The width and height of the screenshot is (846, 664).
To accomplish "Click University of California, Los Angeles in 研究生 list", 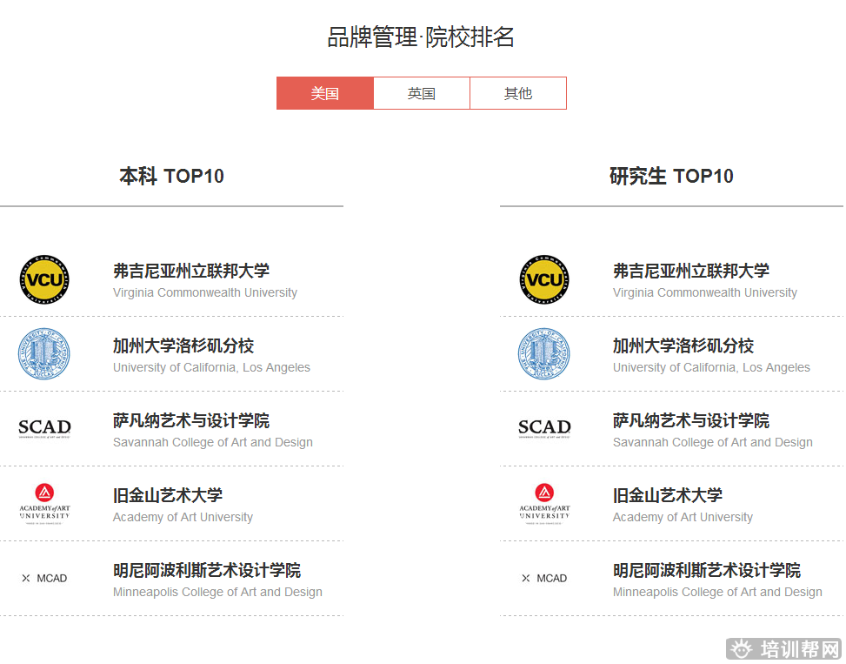I will click(711, 367).
